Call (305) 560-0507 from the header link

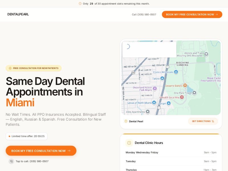(x=144, y=15)
